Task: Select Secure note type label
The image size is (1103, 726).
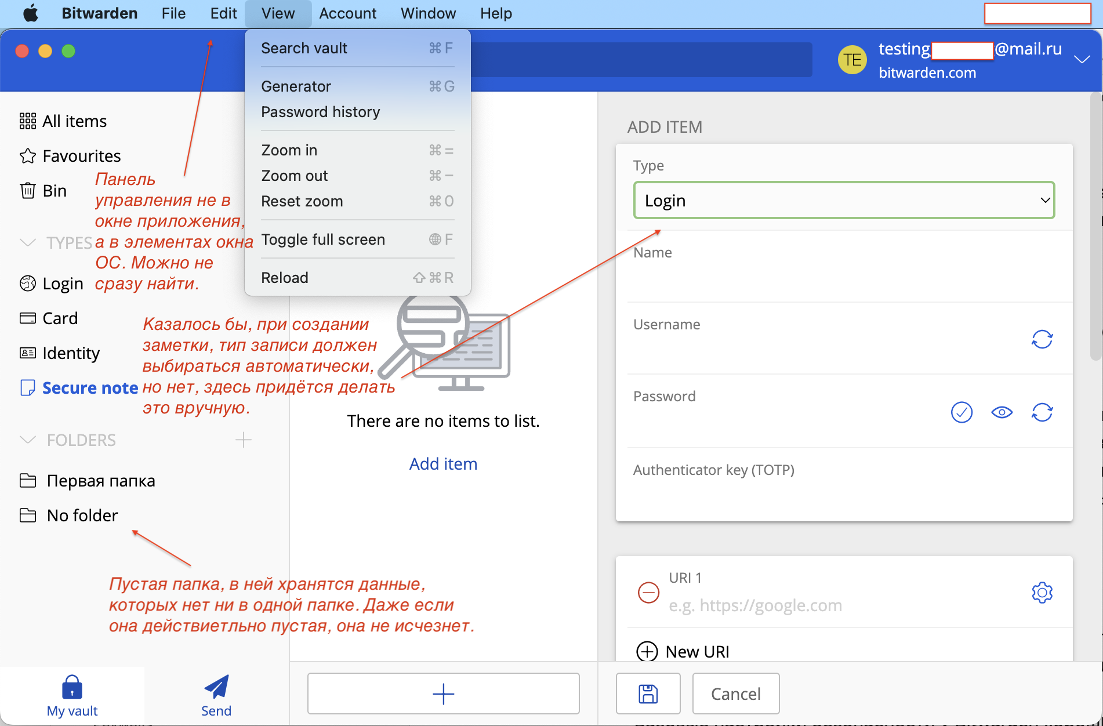Action: pyautogui.click(x=90, y=388)
